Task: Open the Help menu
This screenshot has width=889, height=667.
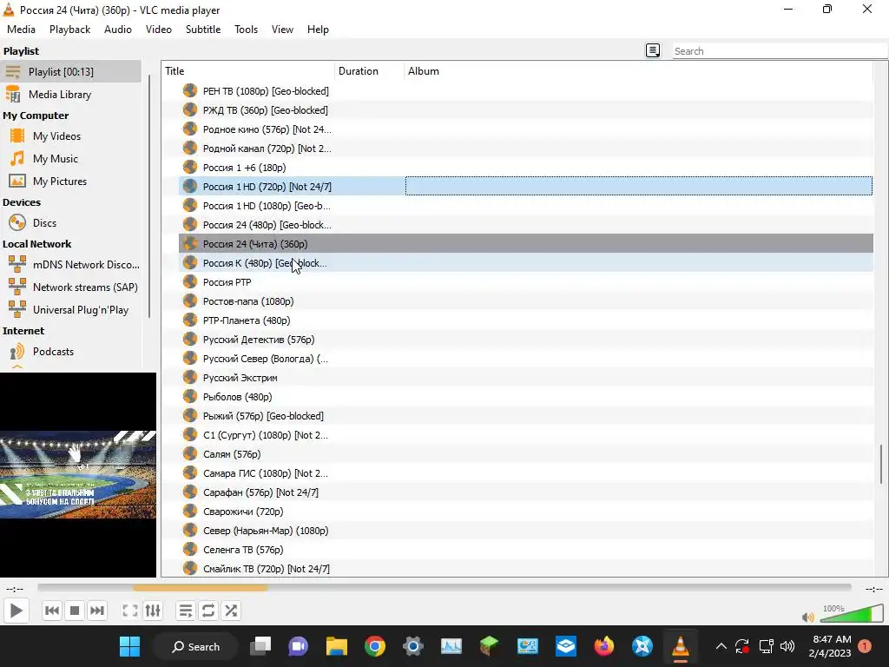Action: click(318, 30)
